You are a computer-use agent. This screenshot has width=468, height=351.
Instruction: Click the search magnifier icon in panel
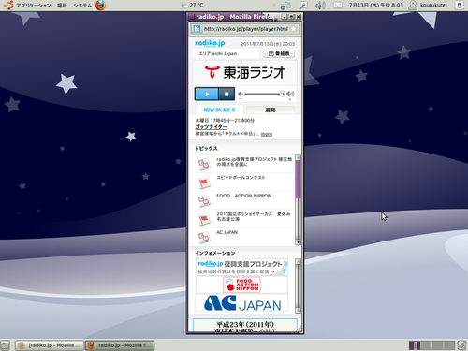pos(303,6)
